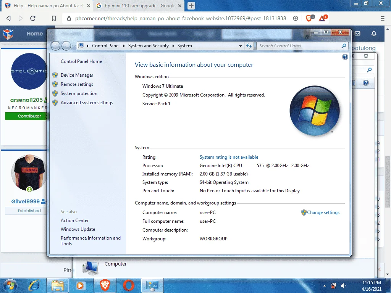
Task: Click the Stellantis avatar of arsenal1205
Action: click(29, 71)
